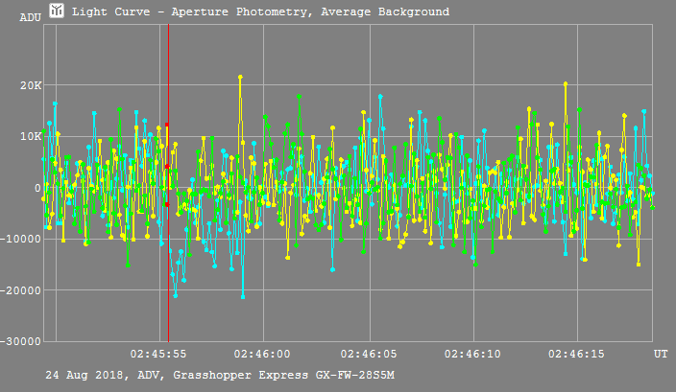Click the yellow peak at 20K near 02:46:14
The height and width of the screenshot is (392, 676).
point(566,84)
